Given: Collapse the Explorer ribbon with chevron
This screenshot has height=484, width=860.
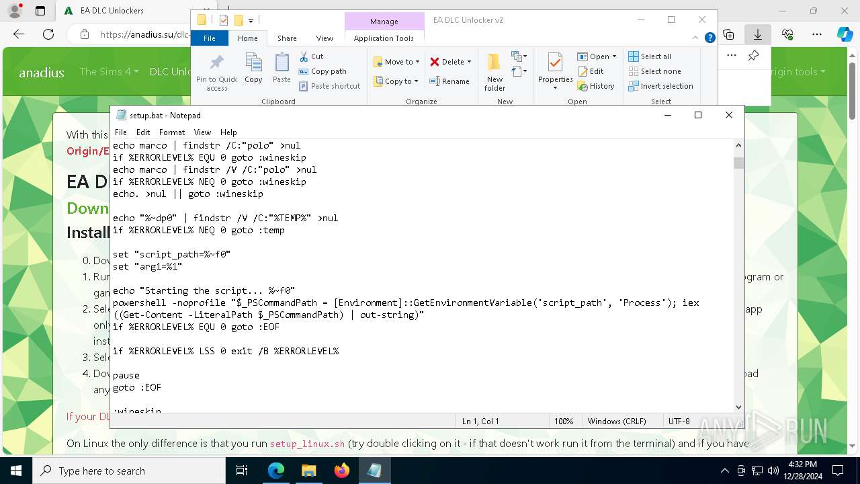Looking at the screenshot, I should click(x=695, y=38).
